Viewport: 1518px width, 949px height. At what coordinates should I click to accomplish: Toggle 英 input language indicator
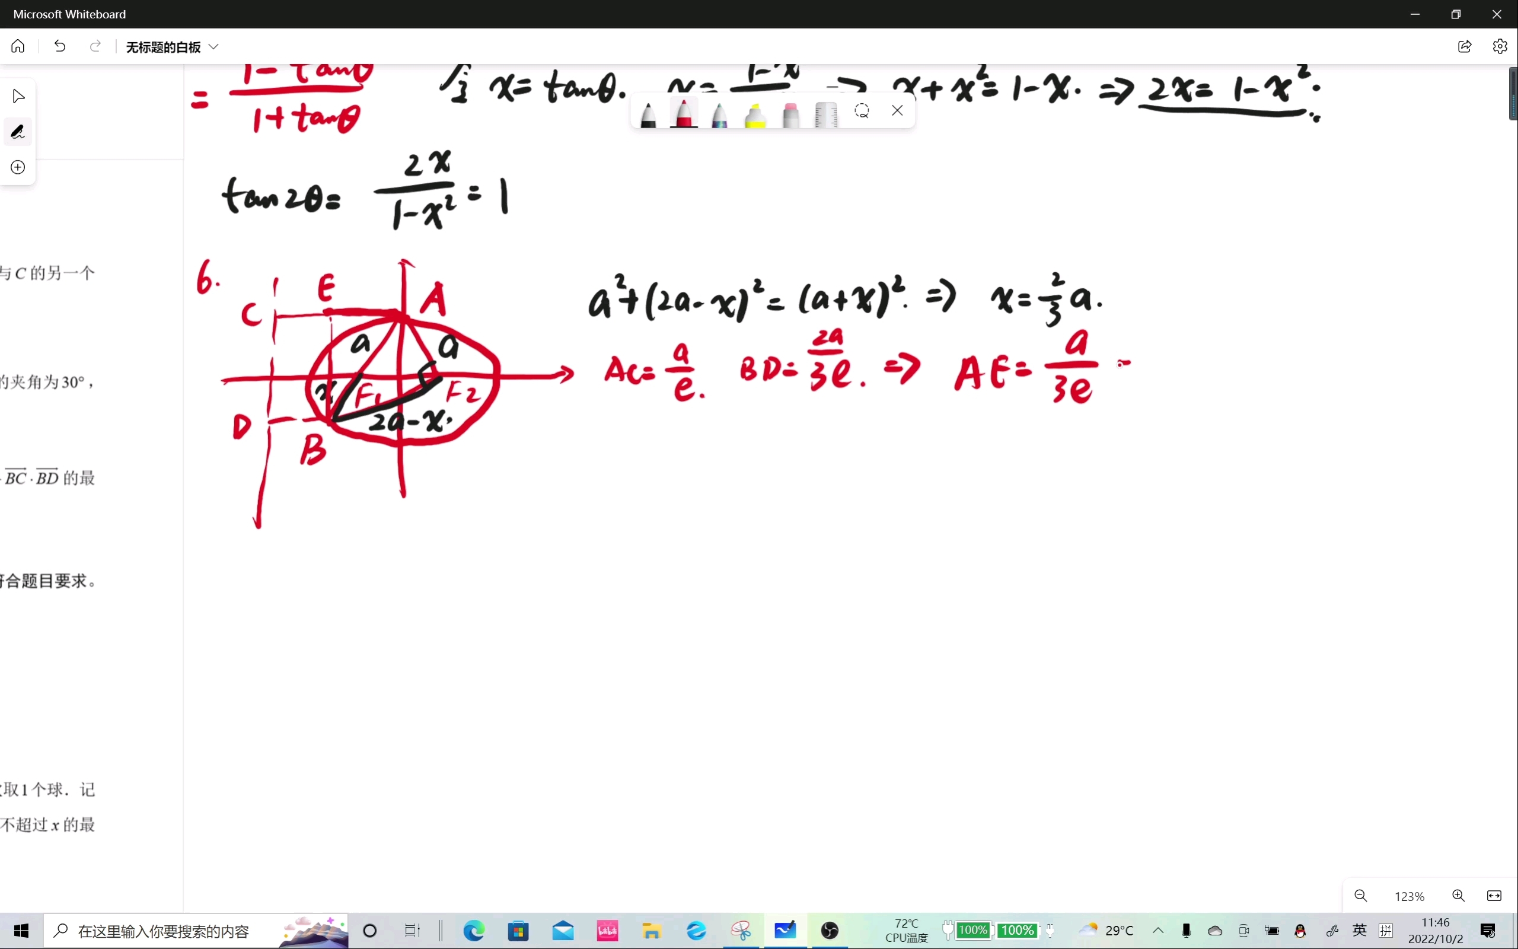coord(1360,931)
